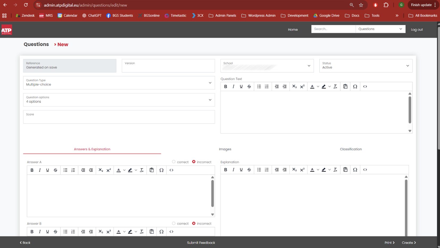Insert numbered list in Explanation editor
This screenshot has height=248, width=440.
coord(267,170)
